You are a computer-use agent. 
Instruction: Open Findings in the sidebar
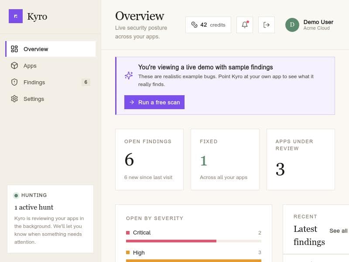(51, 82)
